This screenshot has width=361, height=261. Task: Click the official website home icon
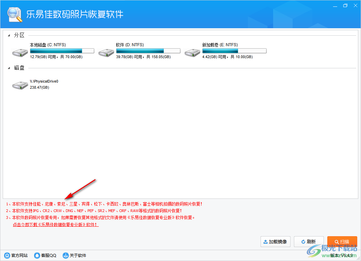click(7, 255)
